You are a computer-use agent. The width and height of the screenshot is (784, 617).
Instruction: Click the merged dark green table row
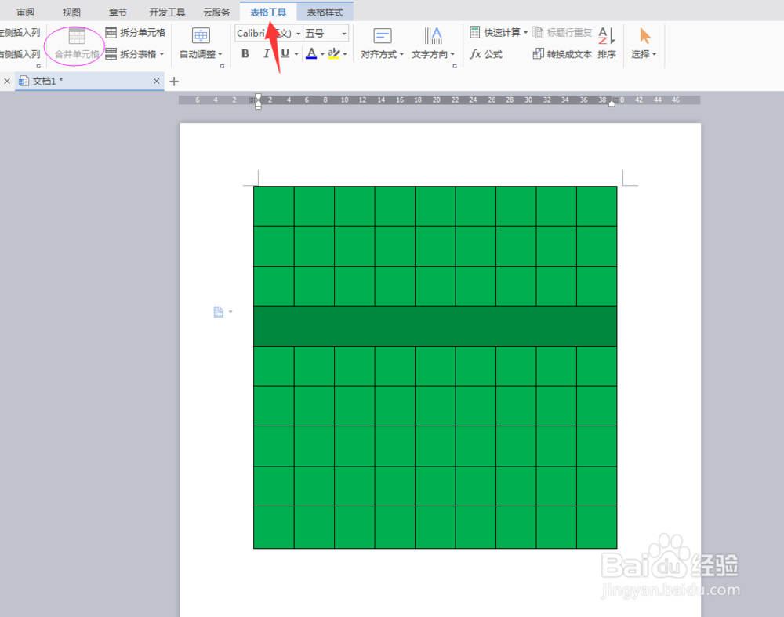coord(435,326)
